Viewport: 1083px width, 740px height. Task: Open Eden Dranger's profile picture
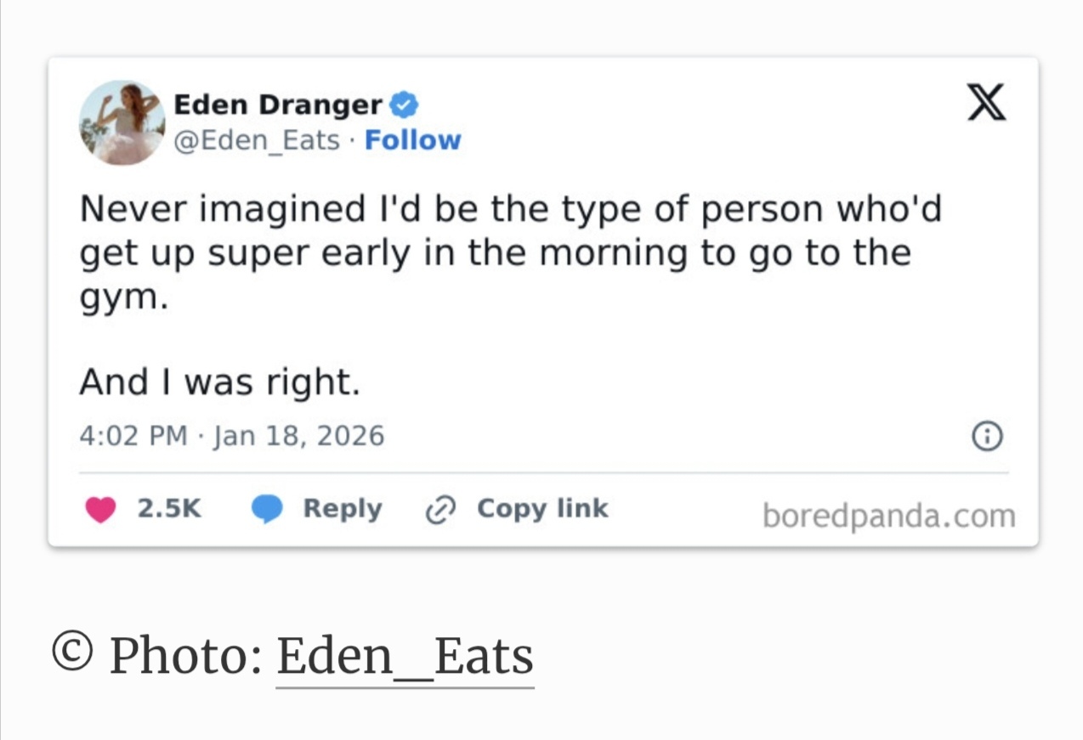point(122,122)
